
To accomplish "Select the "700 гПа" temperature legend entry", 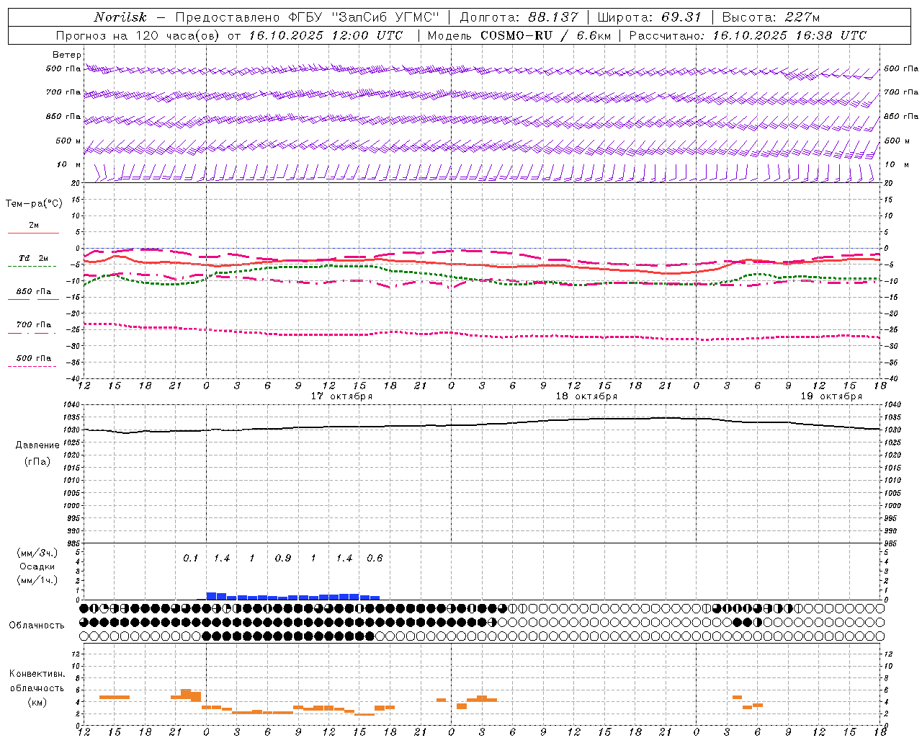I will [34, 325].
